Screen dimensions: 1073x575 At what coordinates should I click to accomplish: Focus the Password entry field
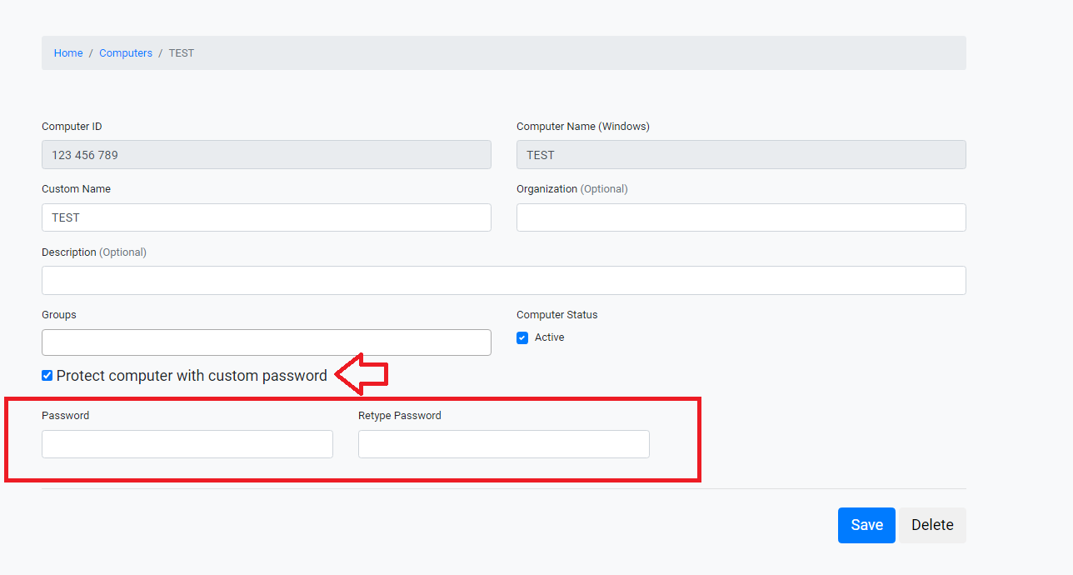187,443
